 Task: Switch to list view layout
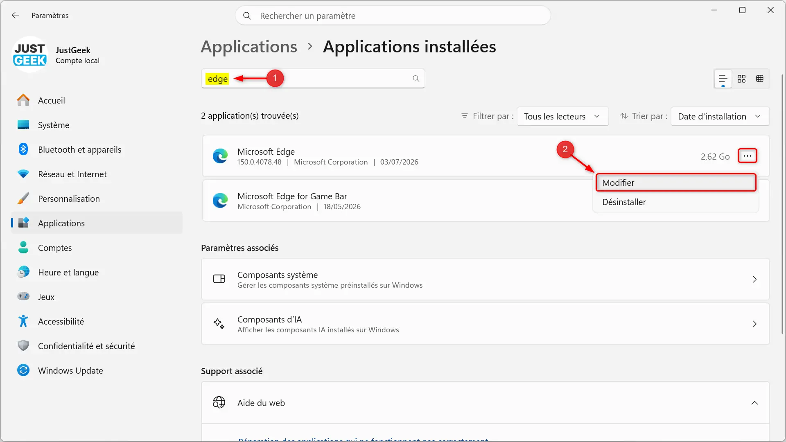coord(723,79)
